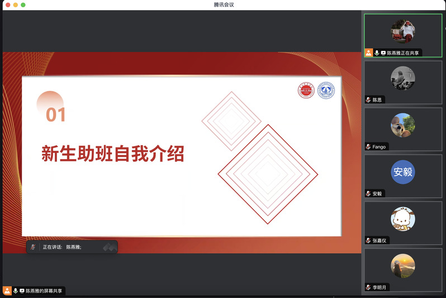Click the 陈燕雅的屏幕共享 label
The width and height of the screenshot is (446, 298).
tap(44, 291)
